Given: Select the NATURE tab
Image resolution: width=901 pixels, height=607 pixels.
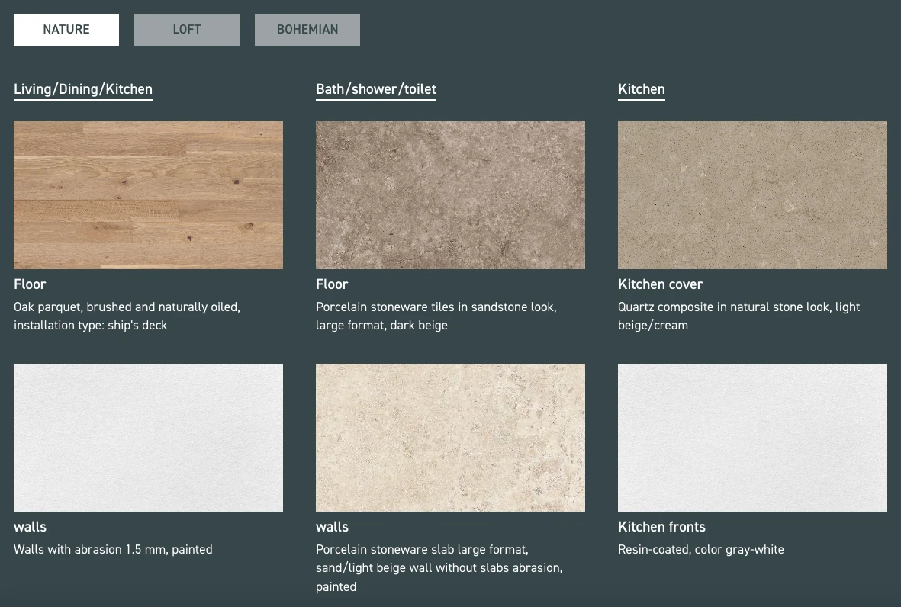Looking at the screenshot, I should point(66,30).
